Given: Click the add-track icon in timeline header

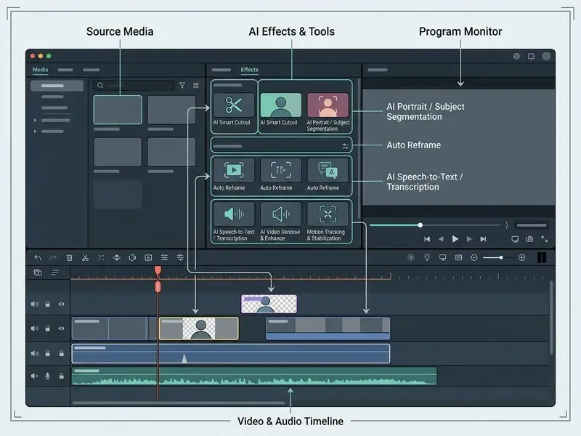Looking at the screenshot, I should (x=38, y=272).
